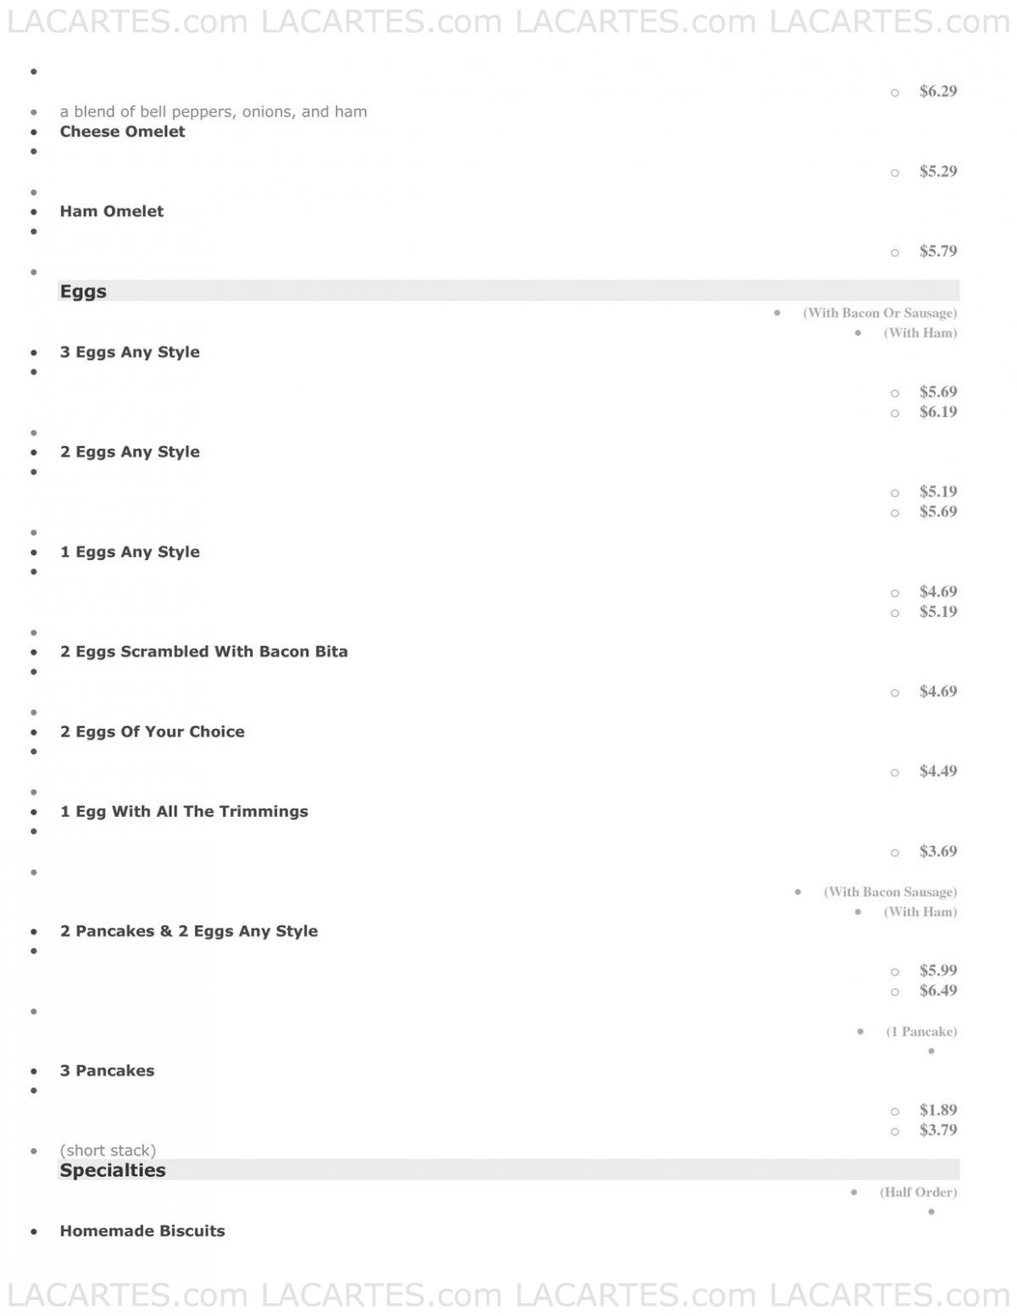Select the $4.69 bacon bita price

point(938,691)
